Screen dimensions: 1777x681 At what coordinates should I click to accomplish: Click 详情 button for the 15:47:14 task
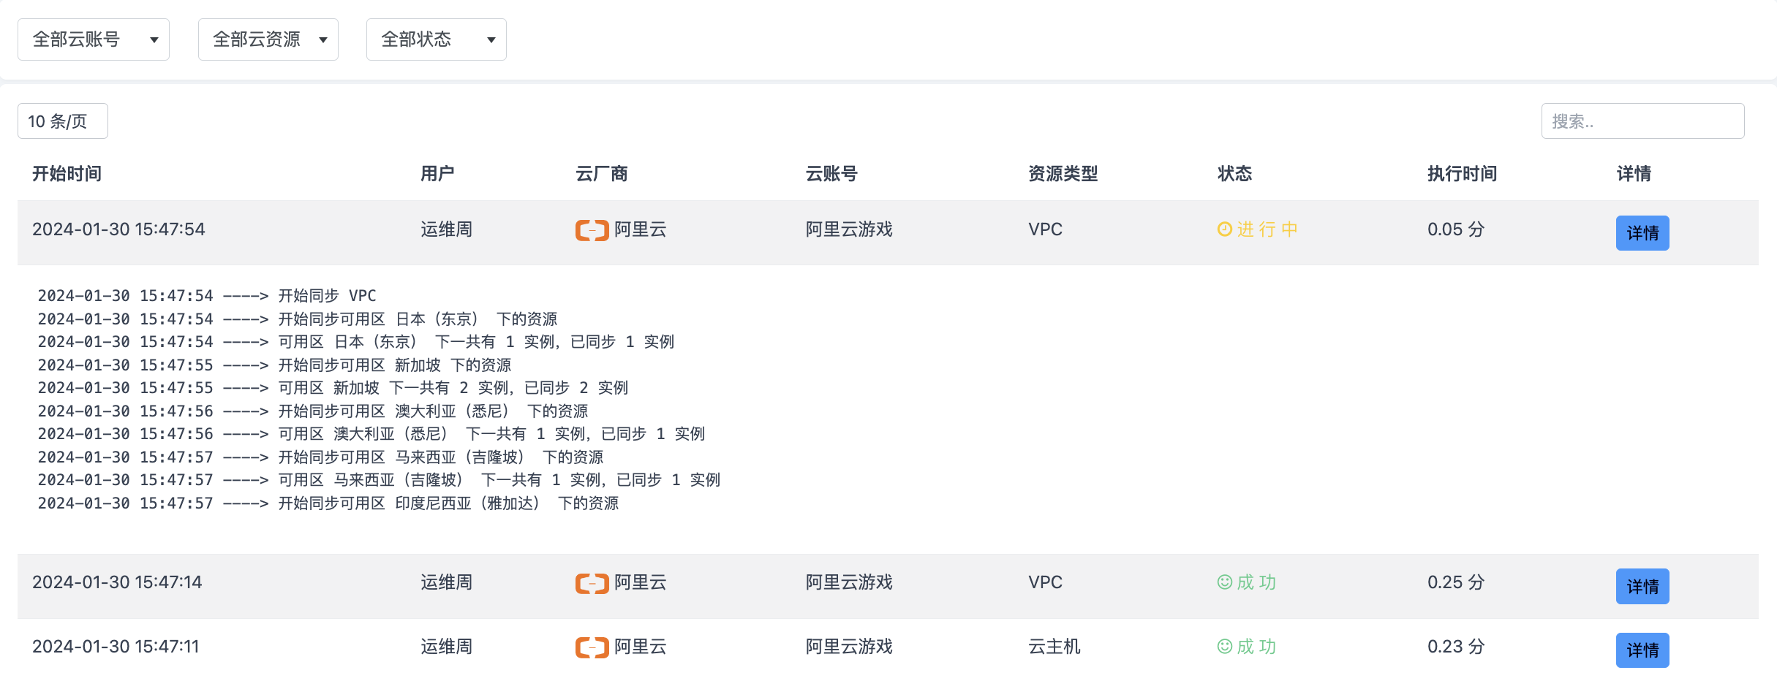pos(1642,586)
